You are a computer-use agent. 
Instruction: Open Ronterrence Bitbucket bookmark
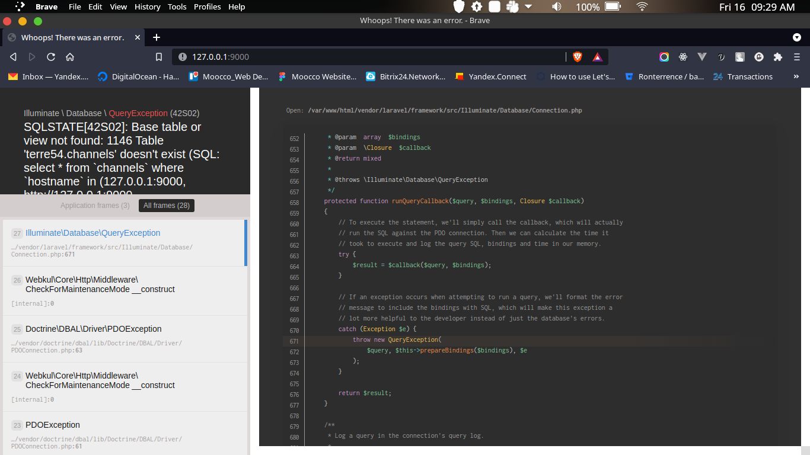tap(664, 76)
